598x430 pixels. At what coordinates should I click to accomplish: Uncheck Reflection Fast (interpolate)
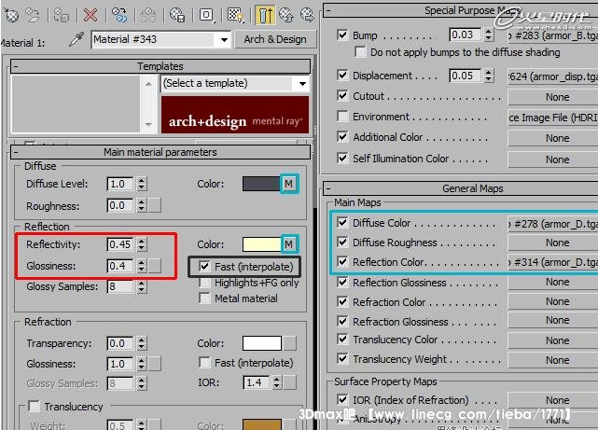pyautogui.click(x=205, y=266)
